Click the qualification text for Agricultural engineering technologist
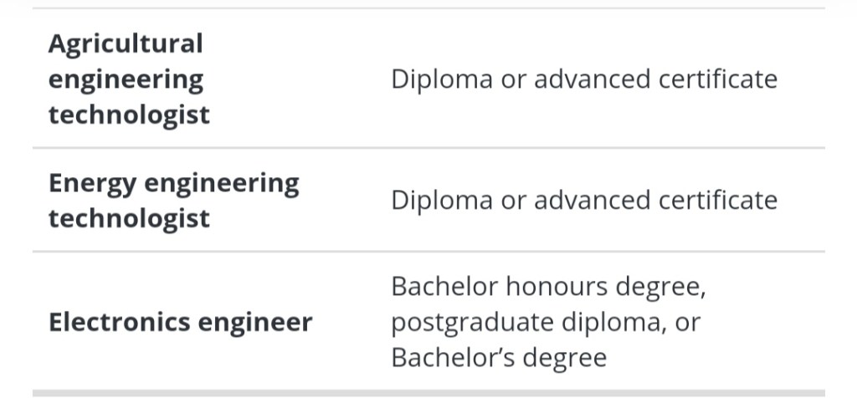The height and width of the screenshot is (398, 857). tap(583, 79)
